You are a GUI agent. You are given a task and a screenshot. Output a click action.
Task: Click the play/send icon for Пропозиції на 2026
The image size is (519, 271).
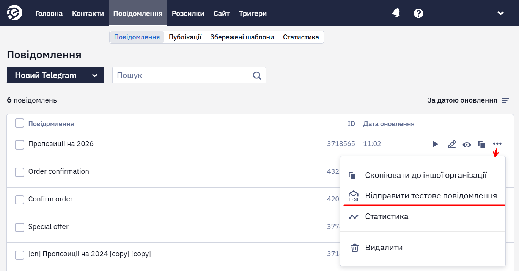coord(436,144)
